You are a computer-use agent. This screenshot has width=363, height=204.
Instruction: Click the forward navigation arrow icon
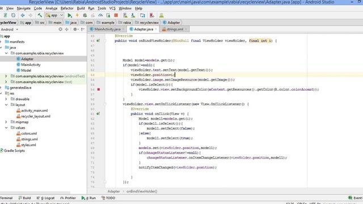[x=30, y=15]
